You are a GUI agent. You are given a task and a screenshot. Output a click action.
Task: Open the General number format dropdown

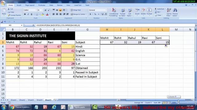tap(106, 10)
